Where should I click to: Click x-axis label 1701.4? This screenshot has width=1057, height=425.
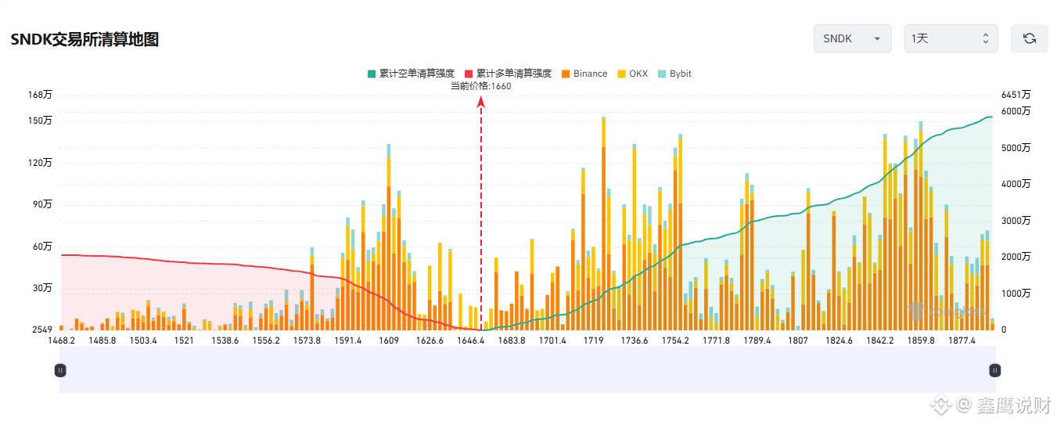(x=552, y=340)
